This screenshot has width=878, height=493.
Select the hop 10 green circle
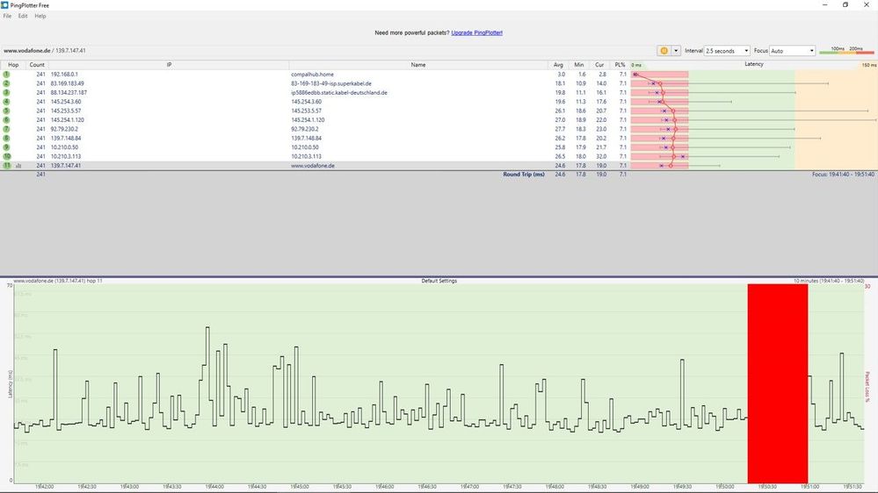point(7,156)
